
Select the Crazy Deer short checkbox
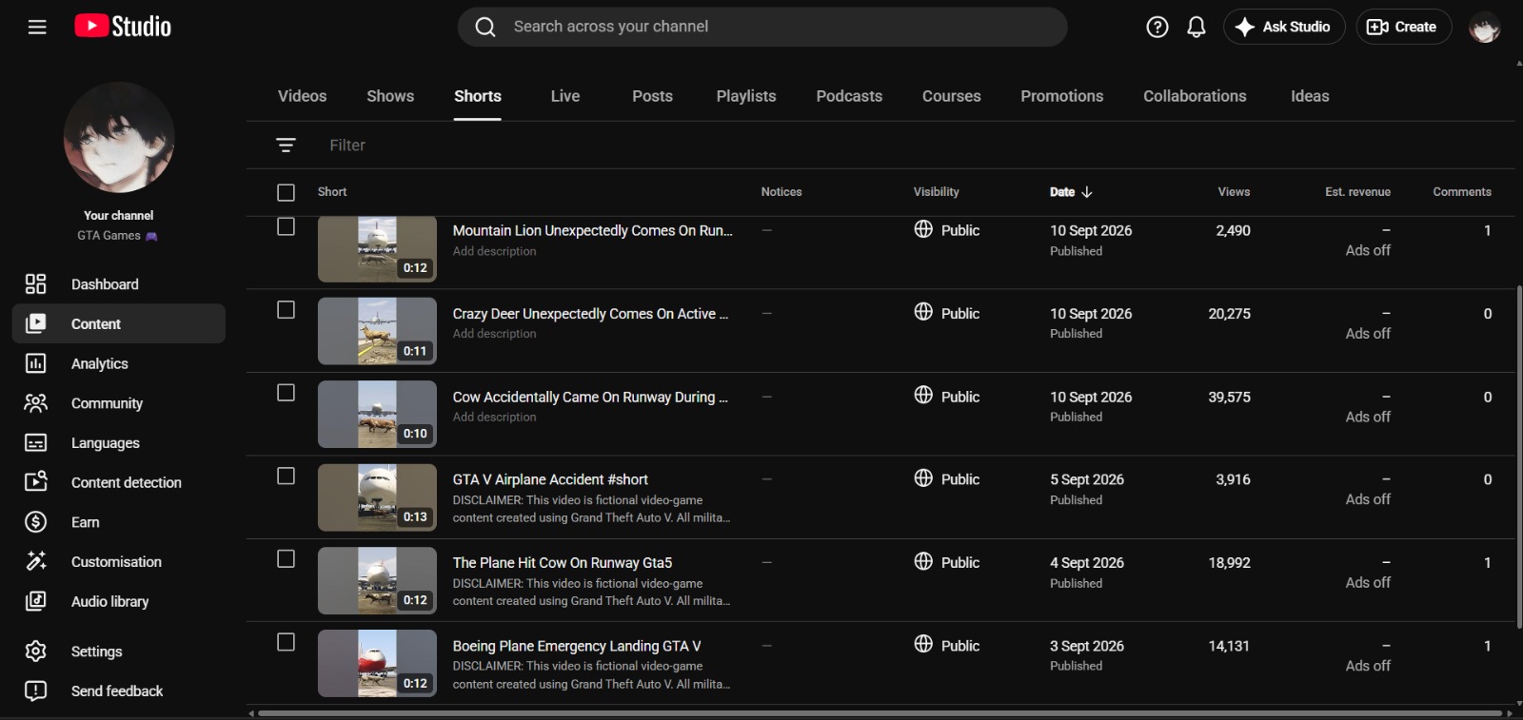click(x=286, y=310)
